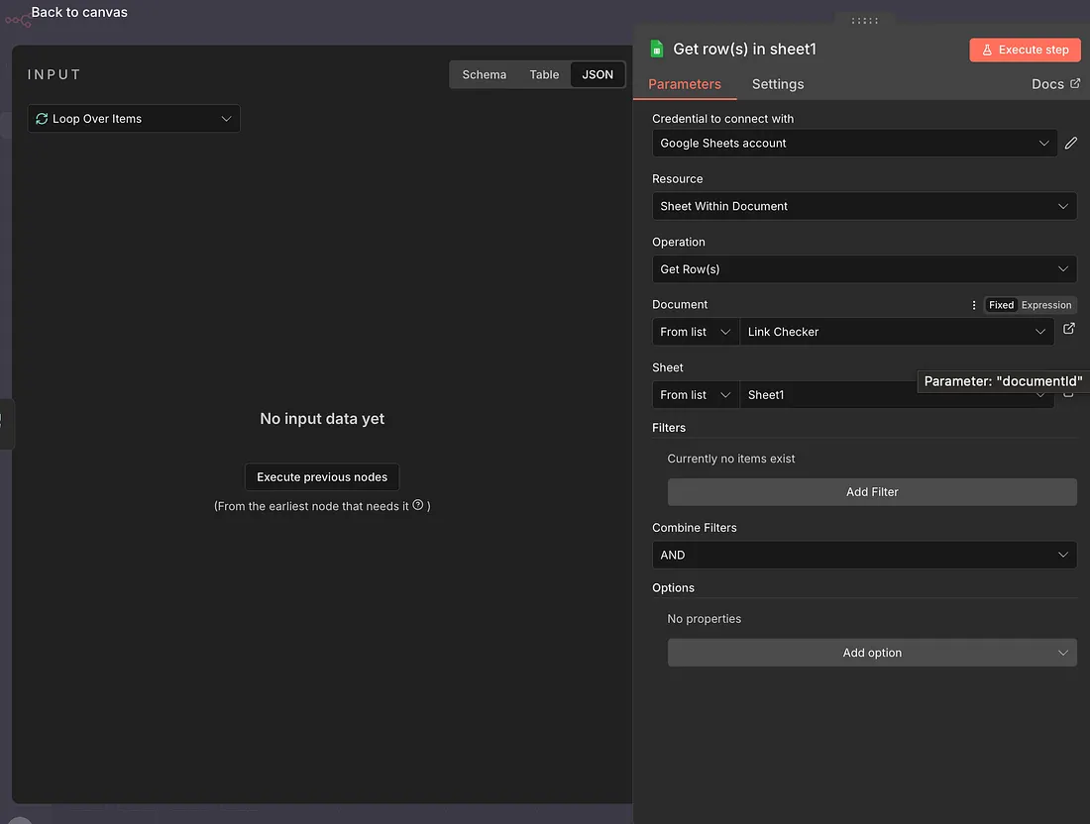Open the Docs link
The height and width of the screenshot is (824, 1090).
click(x=1054, y=84)
